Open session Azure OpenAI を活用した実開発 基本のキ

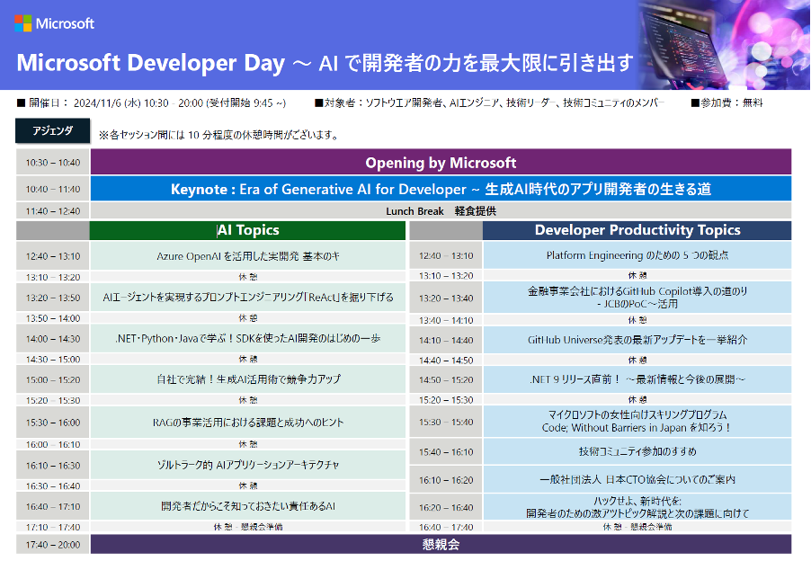pyautogui.click(x=248, y=256)
